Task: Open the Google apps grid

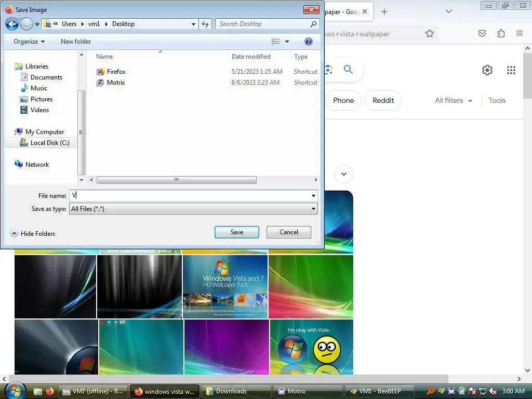Action: point(511,70)
